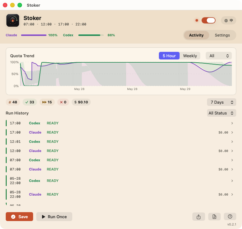The width and height of the screenshot is (242, 229).
Task: Select the 5 Hour quota view
Action: (x=169, y=56)
